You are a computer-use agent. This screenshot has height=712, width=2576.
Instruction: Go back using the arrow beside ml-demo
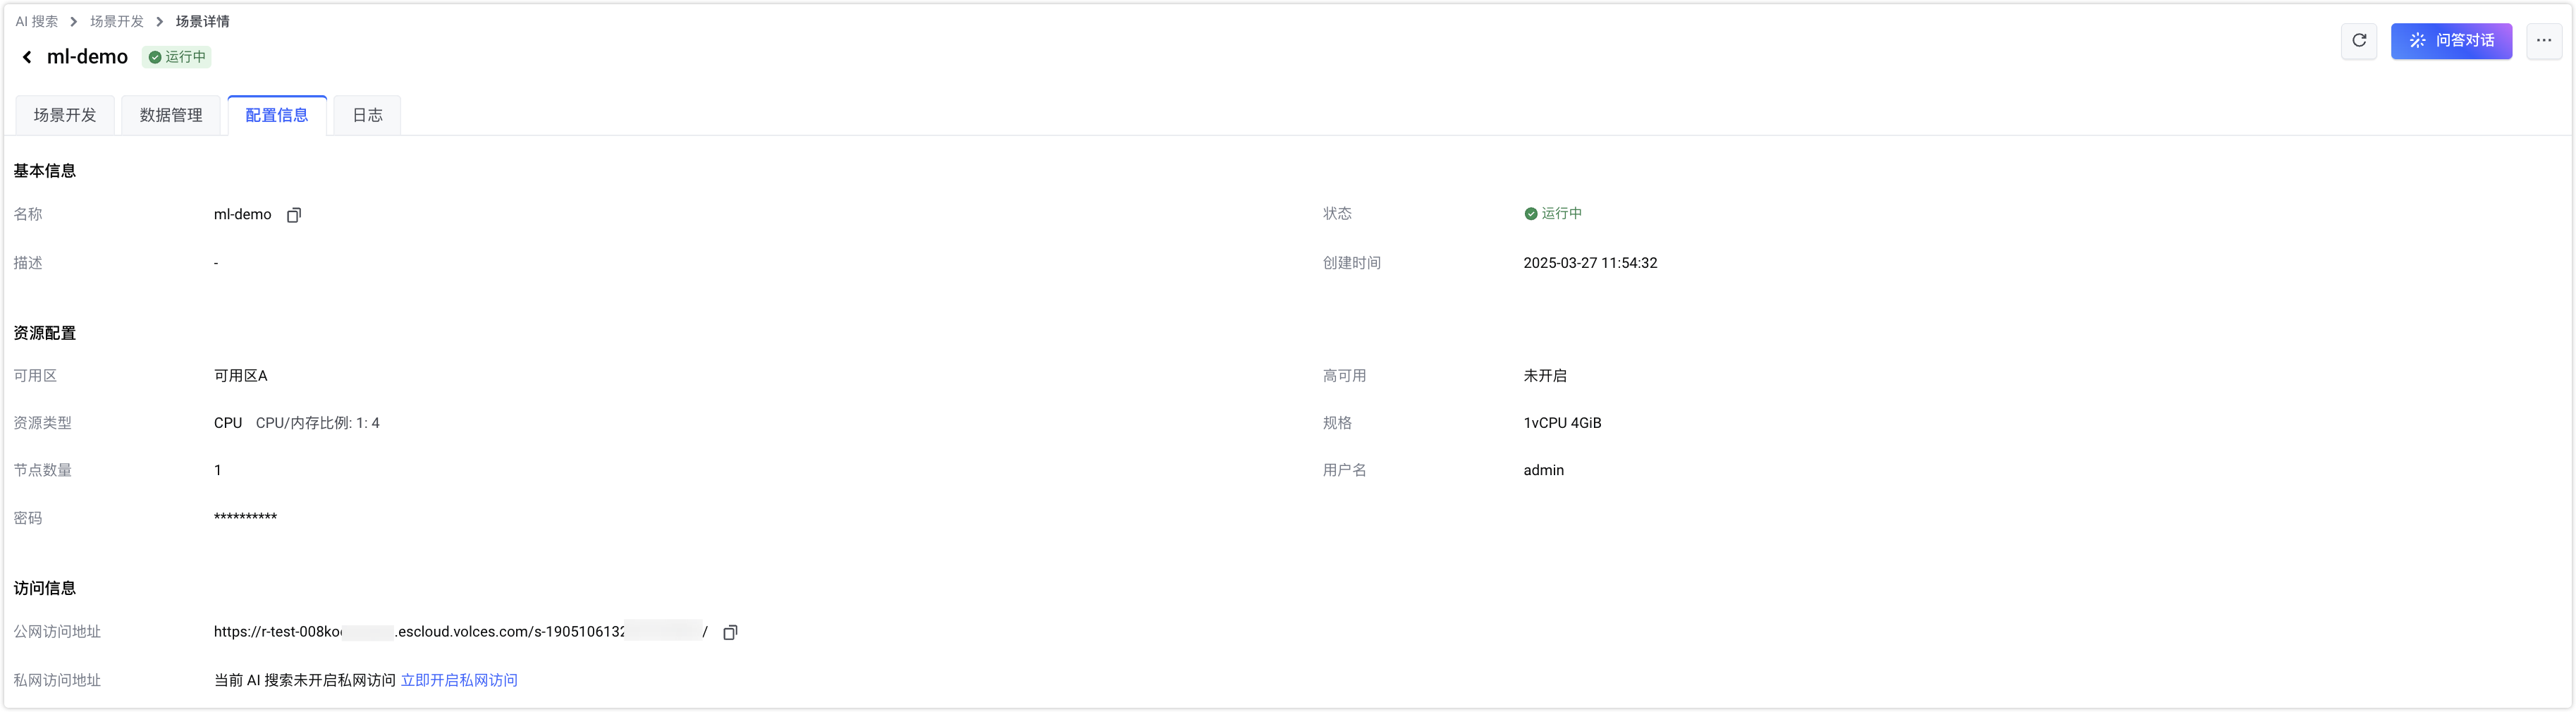coord(27,57)
